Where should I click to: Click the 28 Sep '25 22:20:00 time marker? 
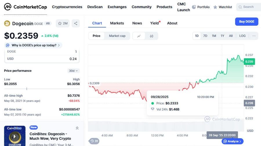[x=222, y=135]
